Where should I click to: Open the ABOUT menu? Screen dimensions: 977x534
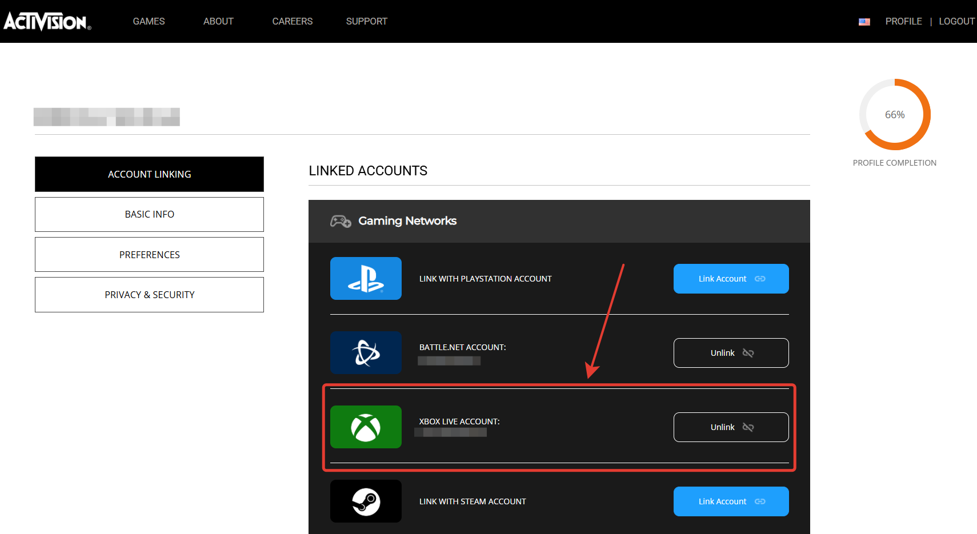click(x=218, y=22)
